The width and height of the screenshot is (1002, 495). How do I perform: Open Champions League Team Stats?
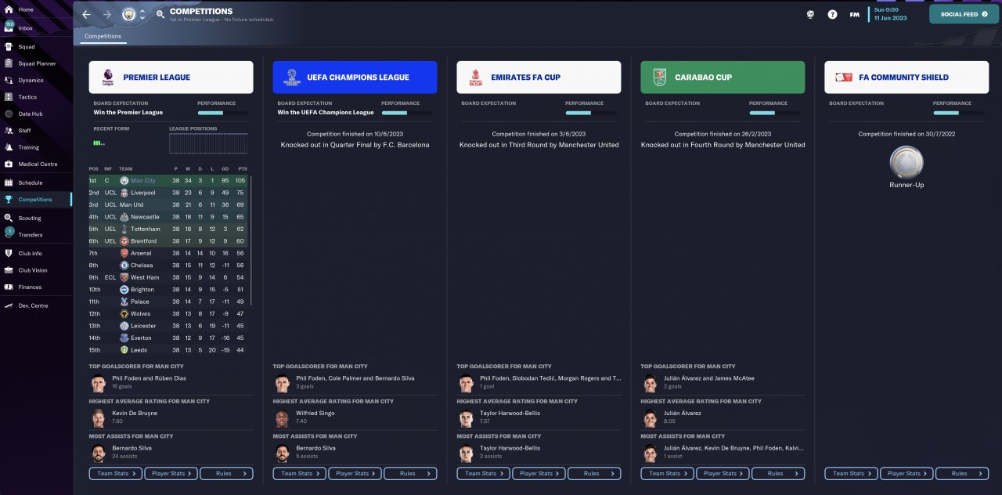(x=300, y=473)
